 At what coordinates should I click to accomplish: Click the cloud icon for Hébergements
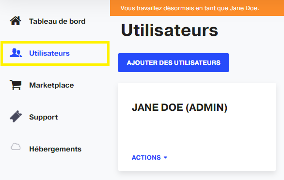click(16, 147)
